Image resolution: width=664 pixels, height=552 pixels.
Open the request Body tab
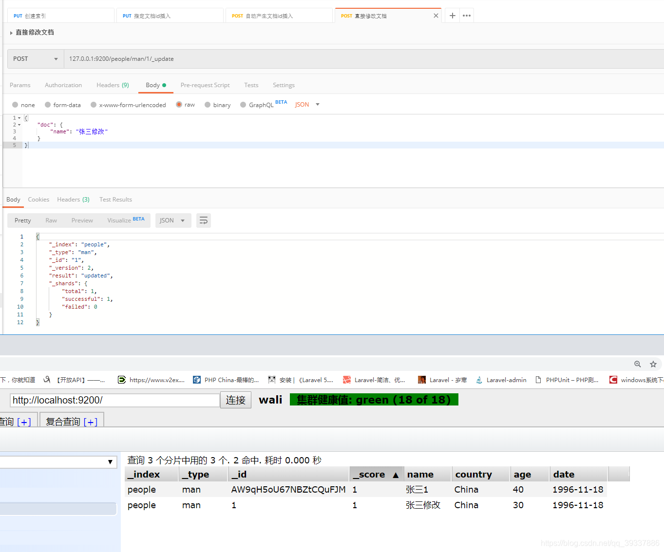pyautogui.click(x=156, y=85)
